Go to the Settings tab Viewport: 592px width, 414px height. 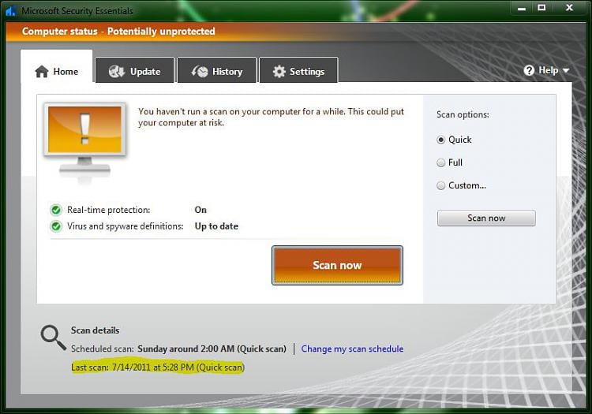click(x=298, y=70)
